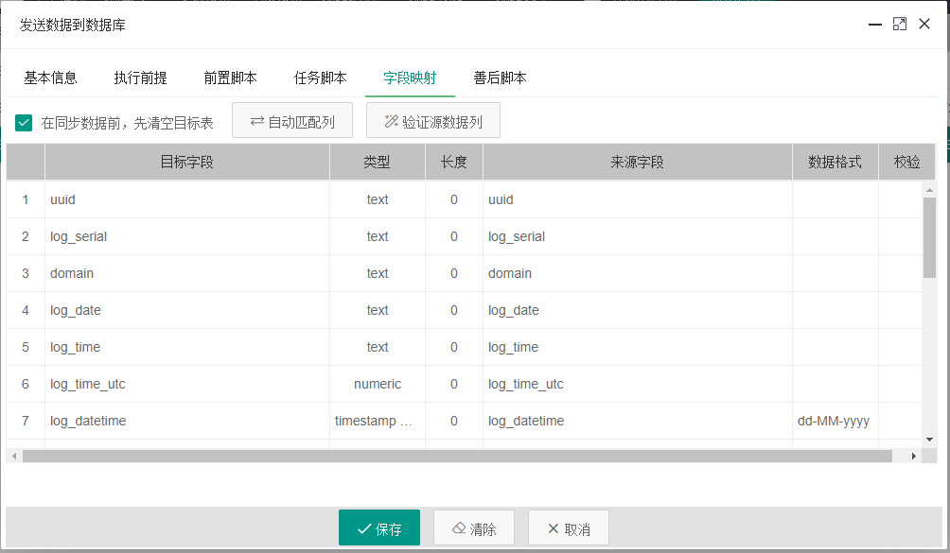The width and height of the screenshot is (950, 553).
Task: Open the 执行前提 tab
Action: 141,78
